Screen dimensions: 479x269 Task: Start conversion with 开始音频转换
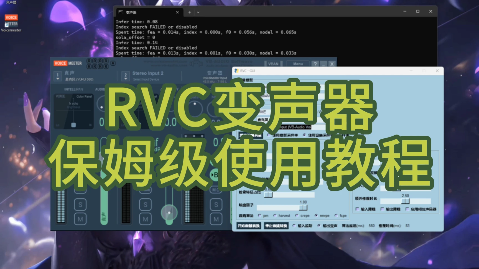coord(249,226)
